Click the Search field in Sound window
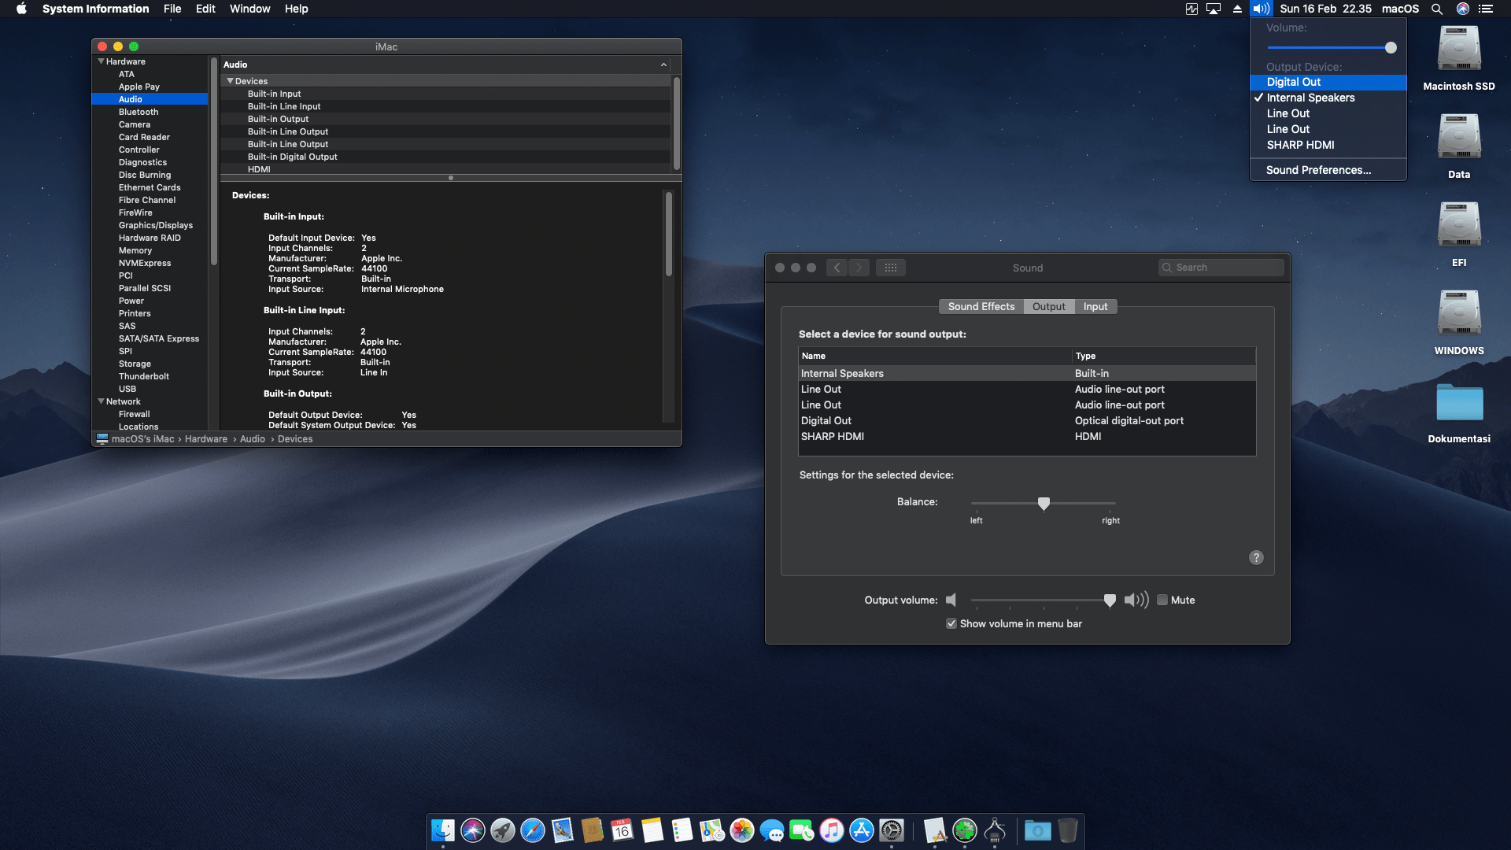This screenshot has width=1511, height=850. point(1221,268)
